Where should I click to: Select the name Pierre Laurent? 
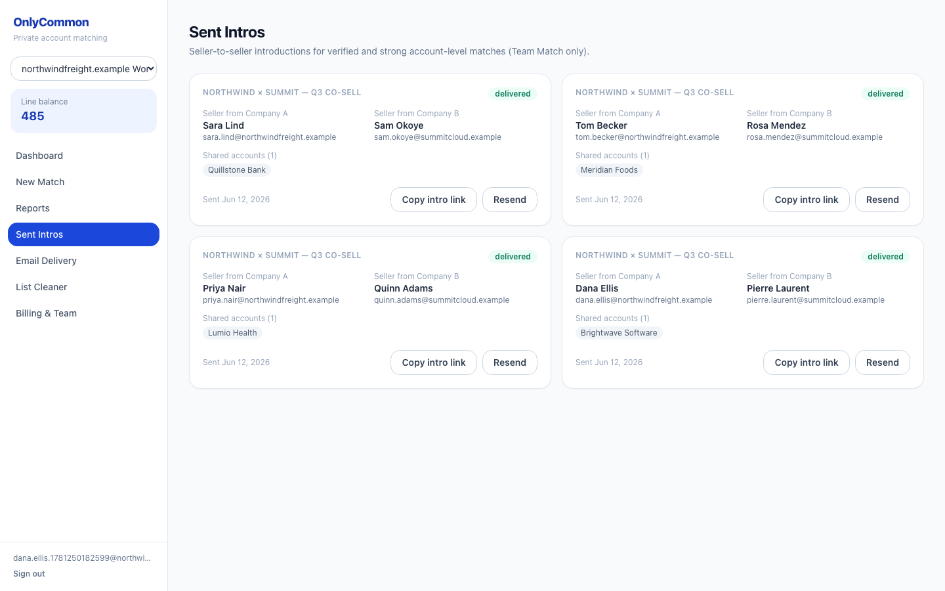click(x=778, y=288)
